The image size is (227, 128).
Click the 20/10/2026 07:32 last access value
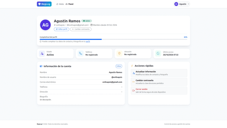[x=171, y=55]
